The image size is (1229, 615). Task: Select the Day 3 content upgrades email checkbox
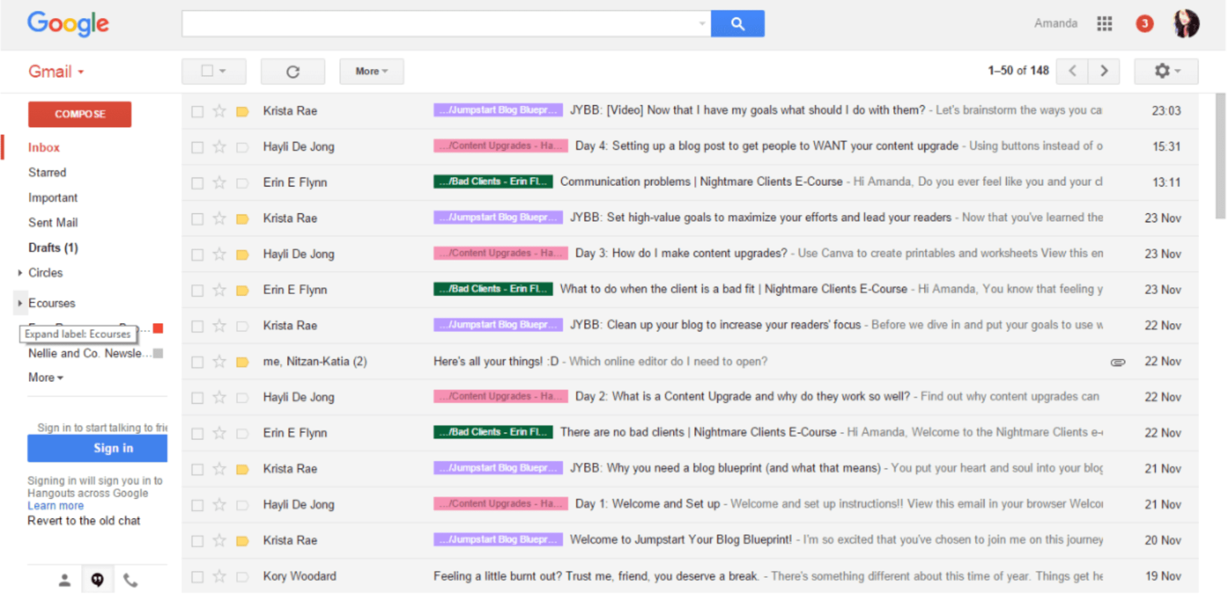click(197, 255)
